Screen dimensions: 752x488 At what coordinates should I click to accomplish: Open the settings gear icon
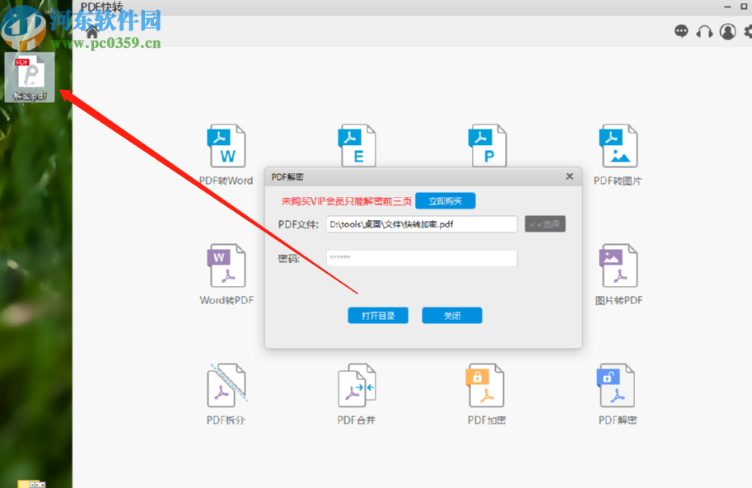(748, 31)
